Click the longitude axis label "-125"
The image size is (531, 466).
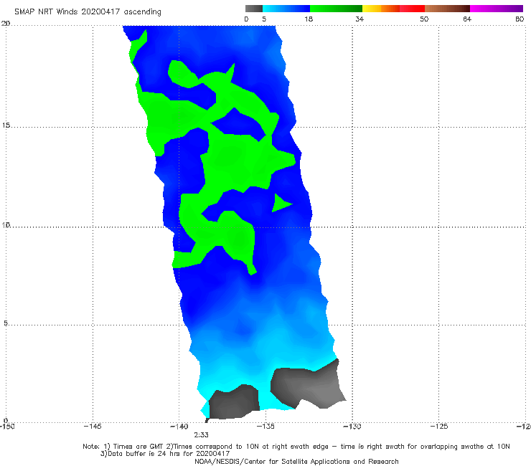(x=439, y=427)
